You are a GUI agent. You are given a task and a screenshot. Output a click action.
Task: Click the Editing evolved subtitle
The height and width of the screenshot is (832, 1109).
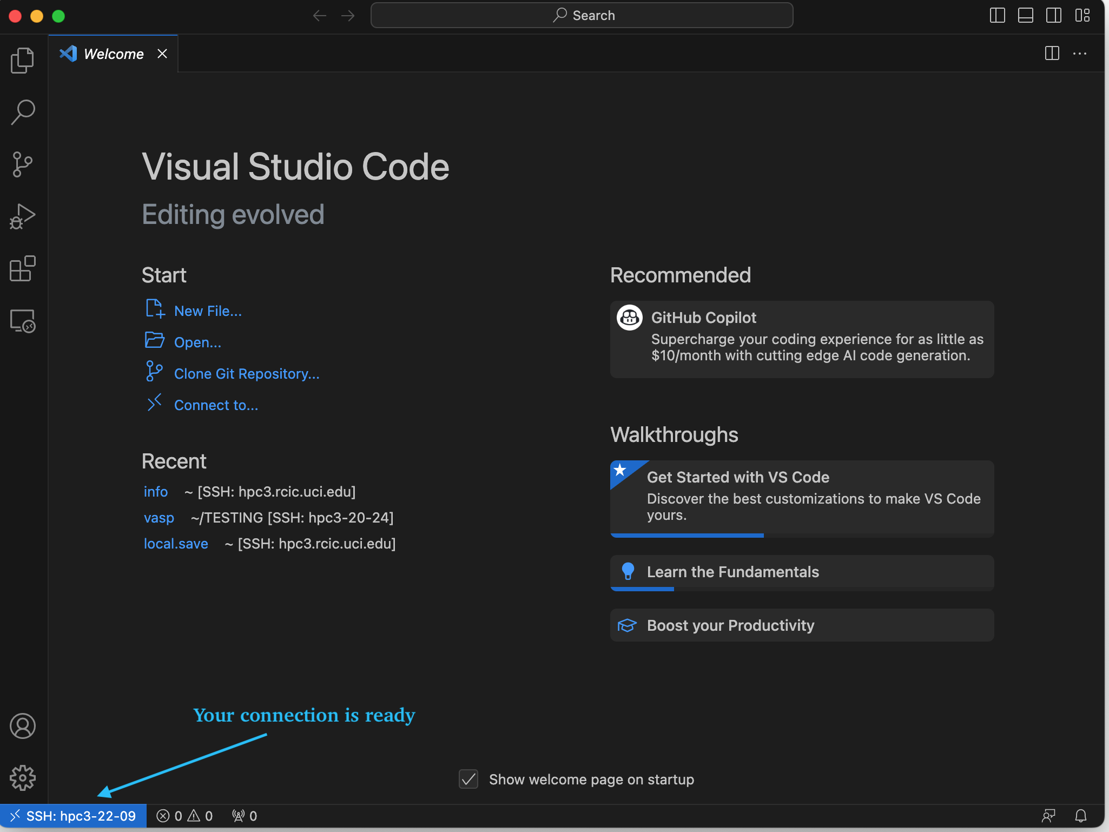[233, 215]
